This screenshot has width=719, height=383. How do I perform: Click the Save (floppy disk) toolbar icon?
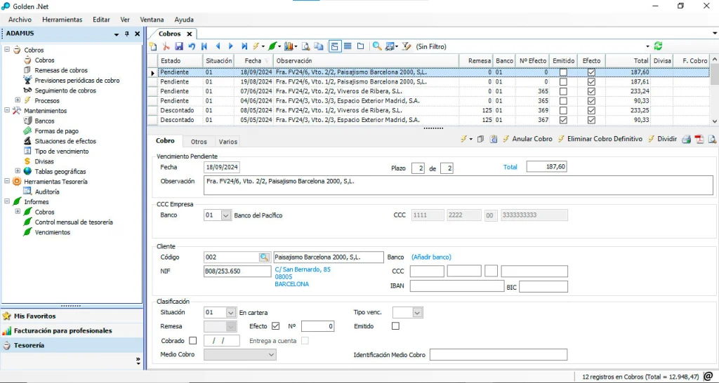pyautogui.click(x=179, y=46)
